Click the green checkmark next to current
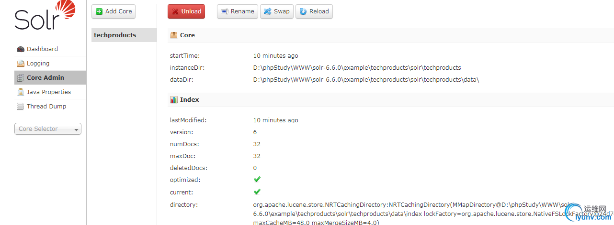Viewport: 614px width, 225px height. [257, 192]
